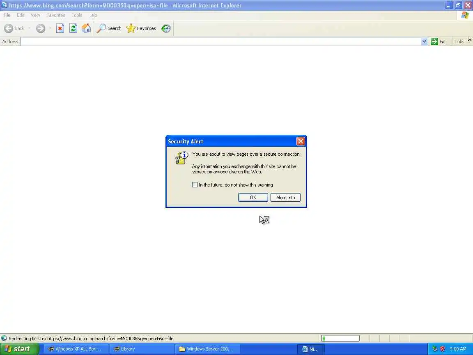Refresh the page with green arrows icon
The image size is (473, 355).
(73, 28)
